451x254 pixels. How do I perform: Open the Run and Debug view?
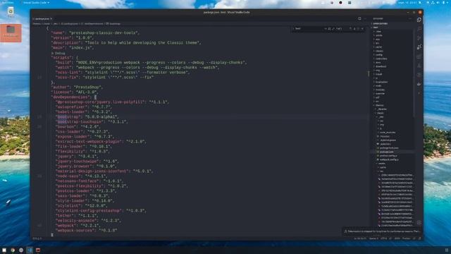click(x=419, y=47)
